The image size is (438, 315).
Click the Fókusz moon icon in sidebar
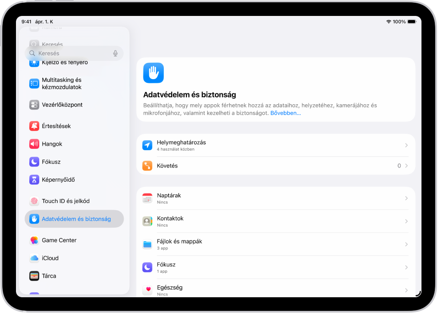[34, 162]
